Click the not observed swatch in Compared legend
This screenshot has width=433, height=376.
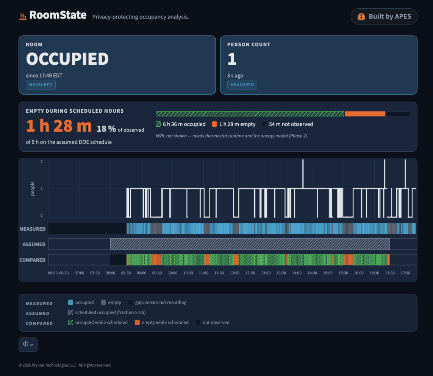tap(198, 323)
